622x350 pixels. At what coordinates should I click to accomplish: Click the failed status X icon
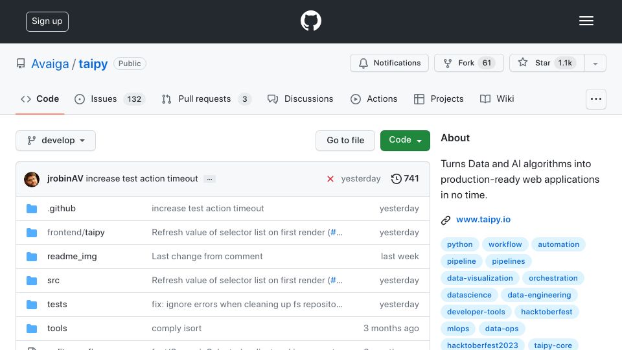click(330, 179)
